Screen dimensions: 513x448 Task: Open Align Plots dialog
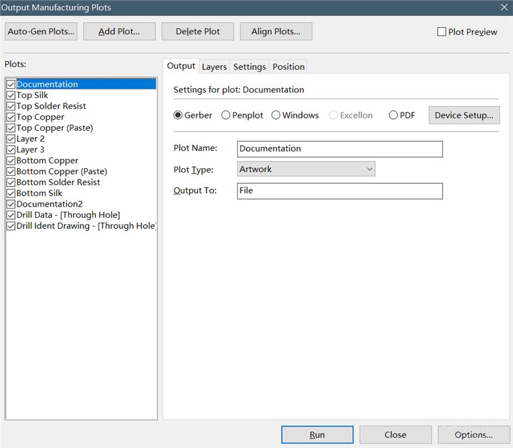coord(276,31)
